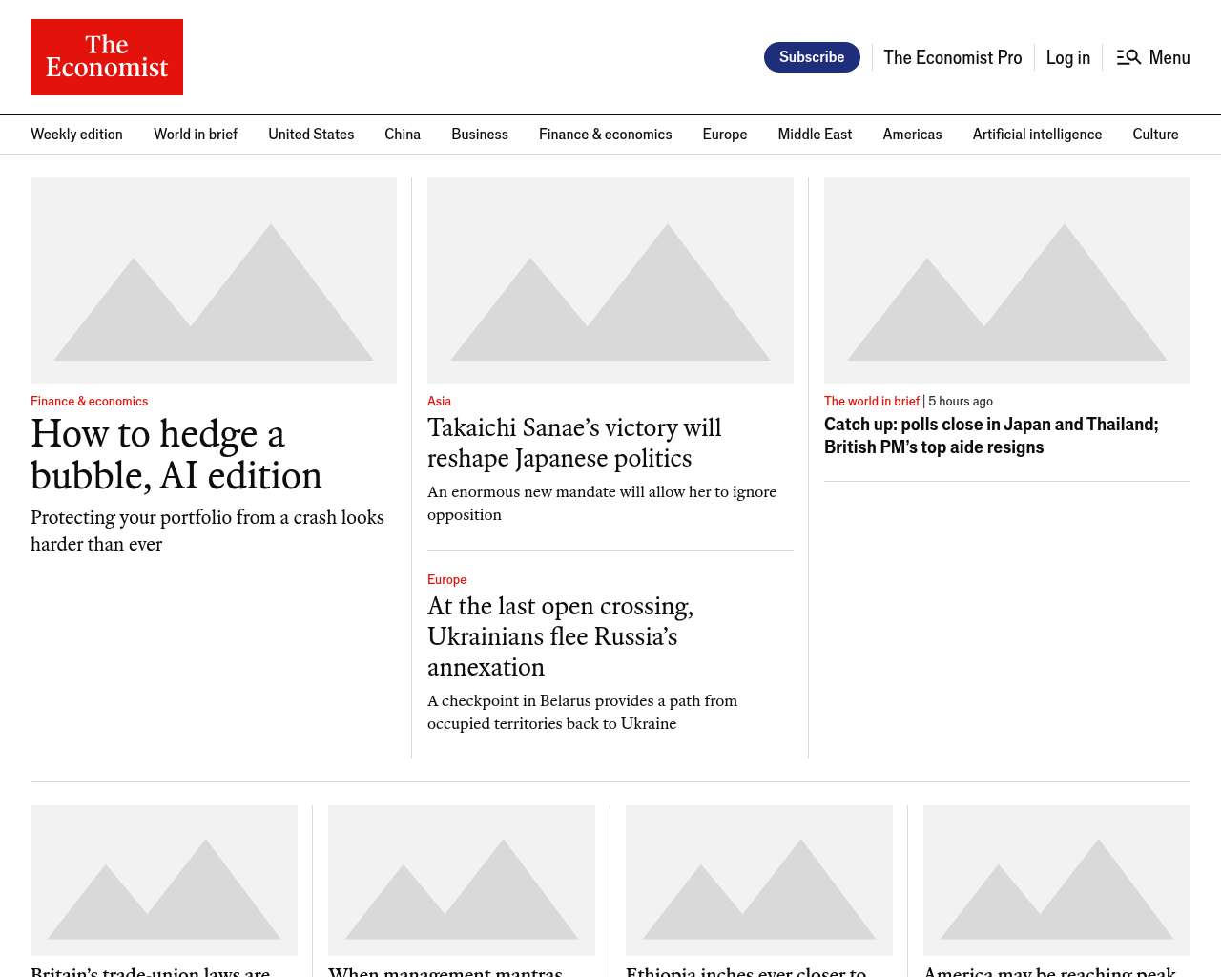Click red Finance & economics article tag

(x=89, y=402)
